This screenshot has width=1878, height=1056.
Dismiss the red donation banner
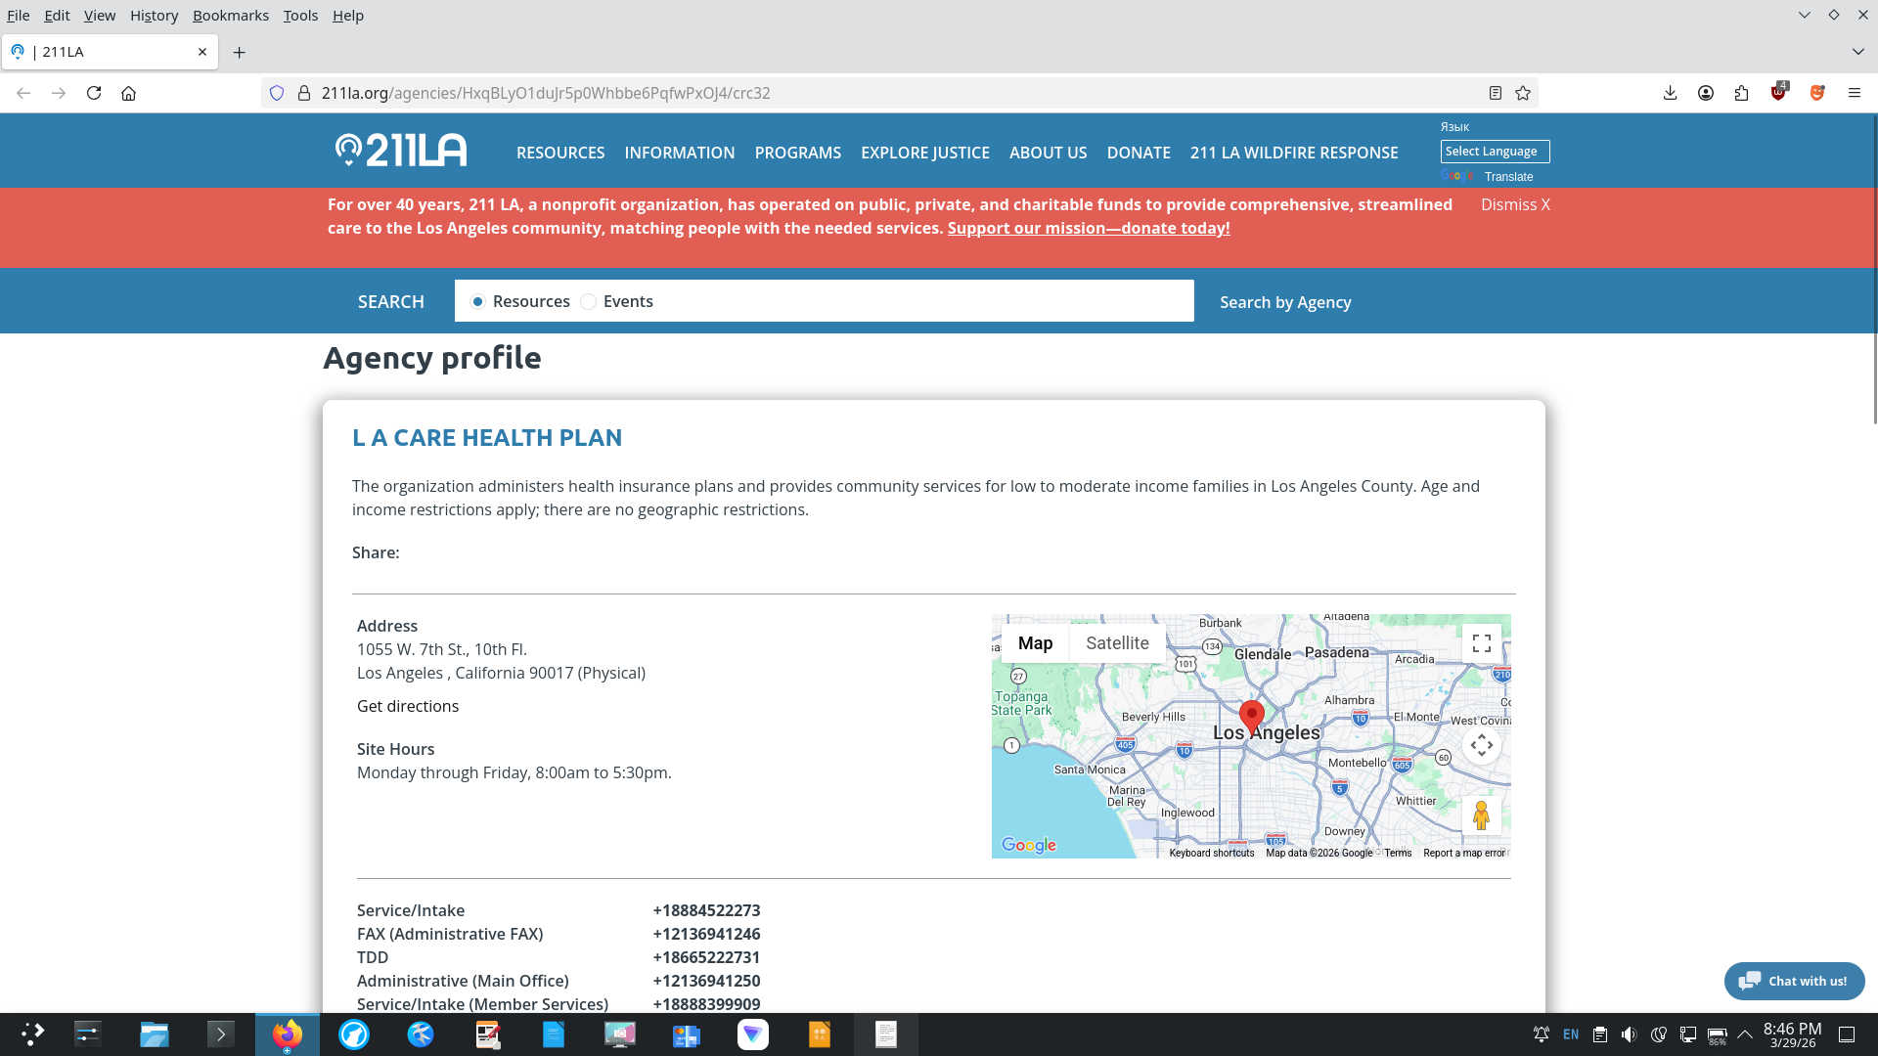(x=1514, y=204)
